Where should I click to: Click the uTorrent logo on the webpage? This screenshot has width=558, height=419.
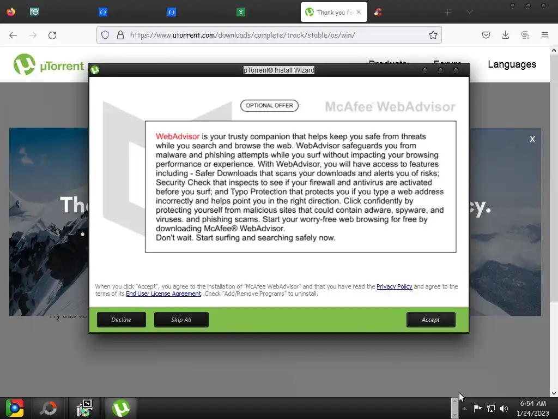pos(48,64)
